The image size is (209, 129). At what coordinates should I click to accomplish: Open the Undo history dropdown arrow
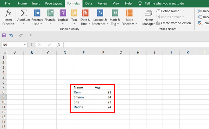[x=16, y=35]
